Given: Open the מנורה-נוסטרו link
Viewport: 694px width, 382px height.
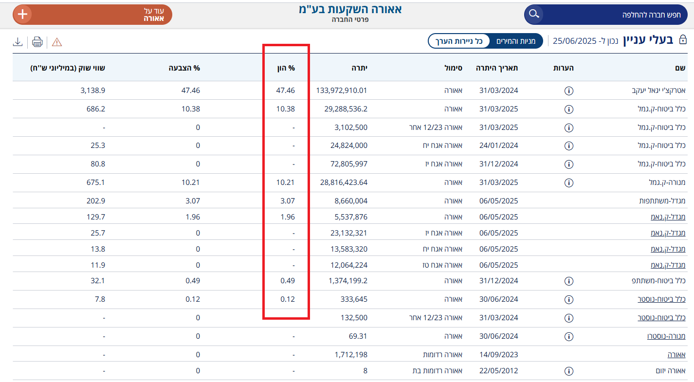Looking at the screenshot, I should coord(666,336).
